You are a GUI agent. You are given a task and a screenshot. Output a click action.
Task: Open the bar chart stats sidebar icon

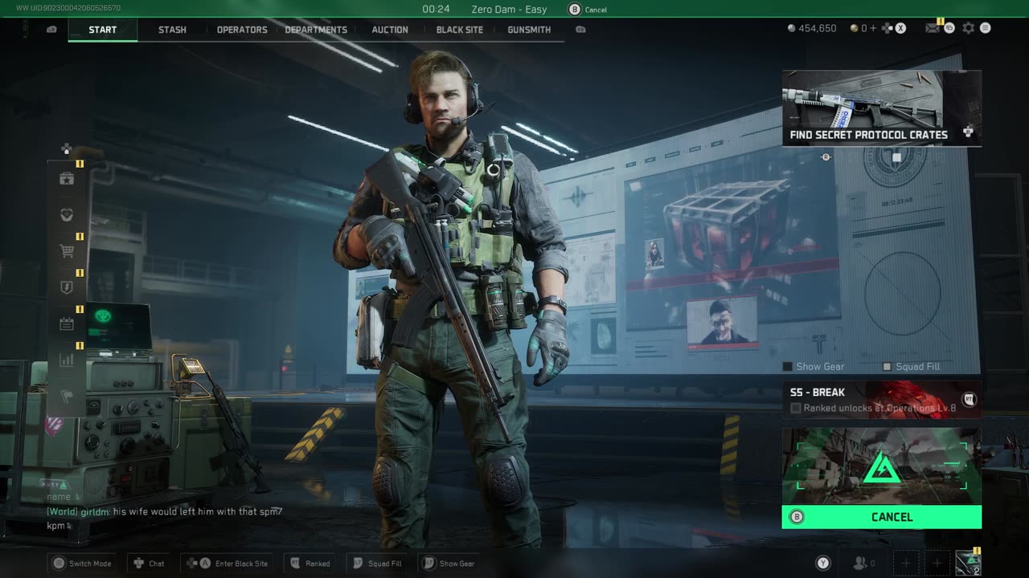tap(67, 360)
